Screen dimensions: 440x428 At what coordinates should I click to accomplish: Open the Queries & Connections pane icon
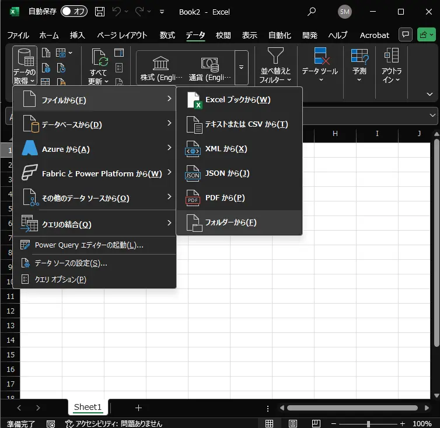pyautogui.click(x=119, y=53)
